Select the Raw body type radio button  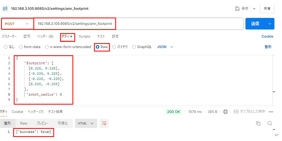(x=98, y=47)
